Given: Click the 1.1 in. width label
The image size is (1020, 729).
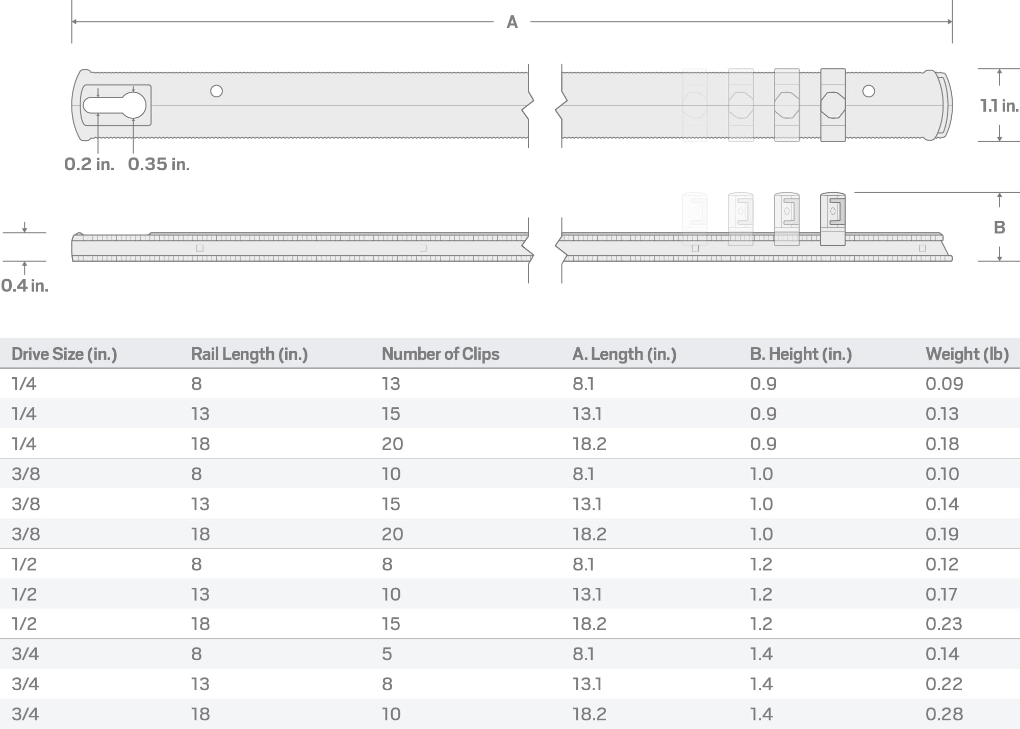Looking at the screenshot, I should (x=999, y=106).
